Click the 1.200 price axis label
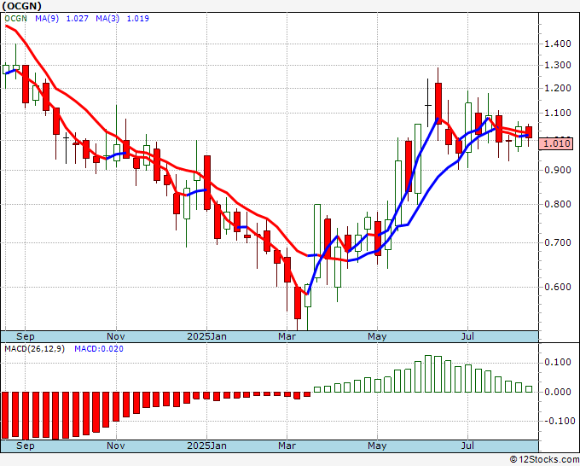This screenshot has width=580, height=466. click(558, 88)
